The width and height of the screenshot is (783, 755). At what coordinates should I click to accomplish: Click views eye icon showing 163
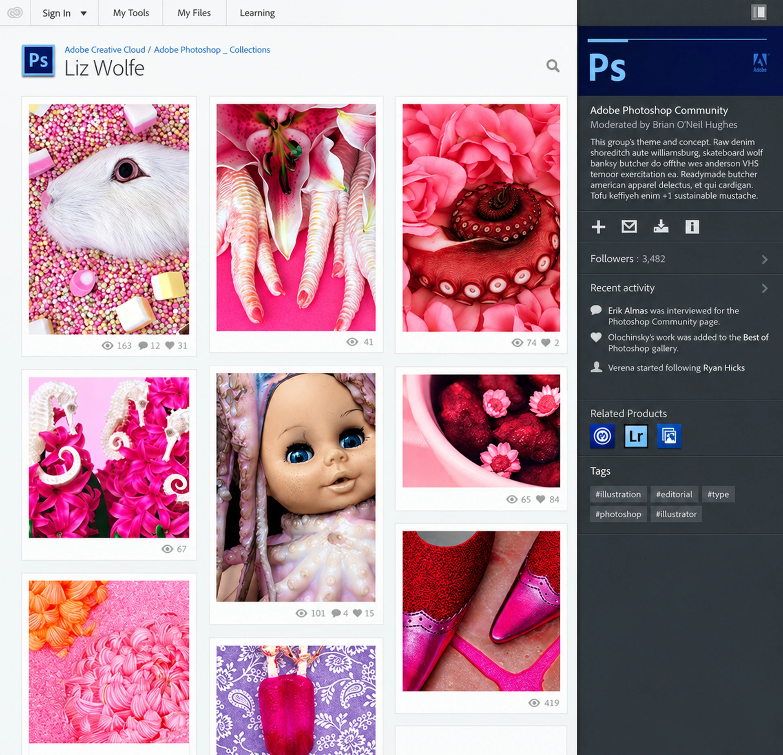pyautogui.click(x=107, y=345)
